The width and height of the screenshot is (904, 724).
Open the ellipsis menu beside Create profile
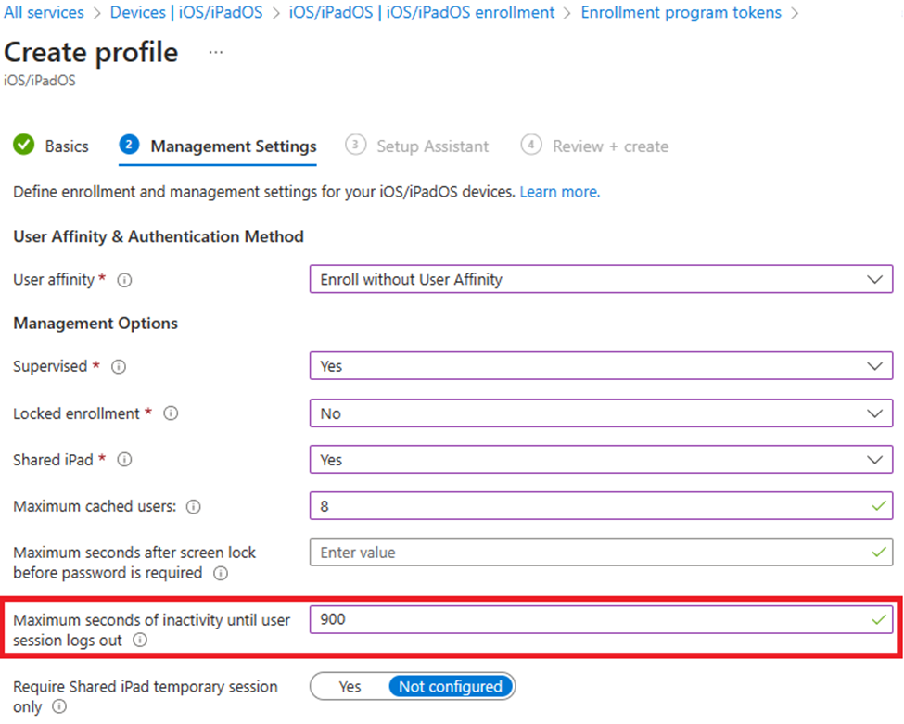(x=216, y=53)
